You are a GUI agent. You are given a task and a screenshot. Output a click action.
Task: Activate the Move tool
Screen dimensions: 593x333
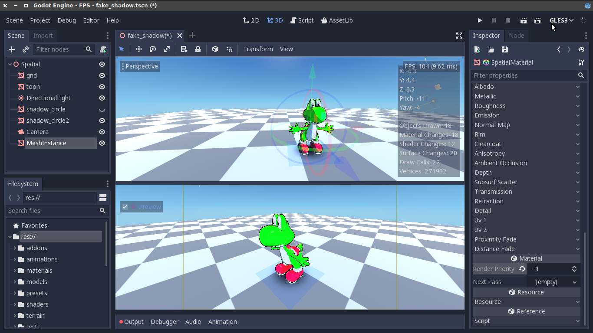(x=139, y=49)
